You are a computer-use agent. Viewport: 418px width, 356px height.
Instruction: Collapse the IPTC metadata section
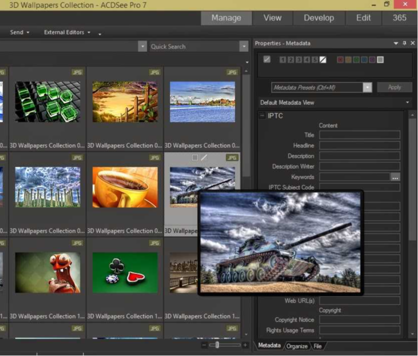[262, 115]
